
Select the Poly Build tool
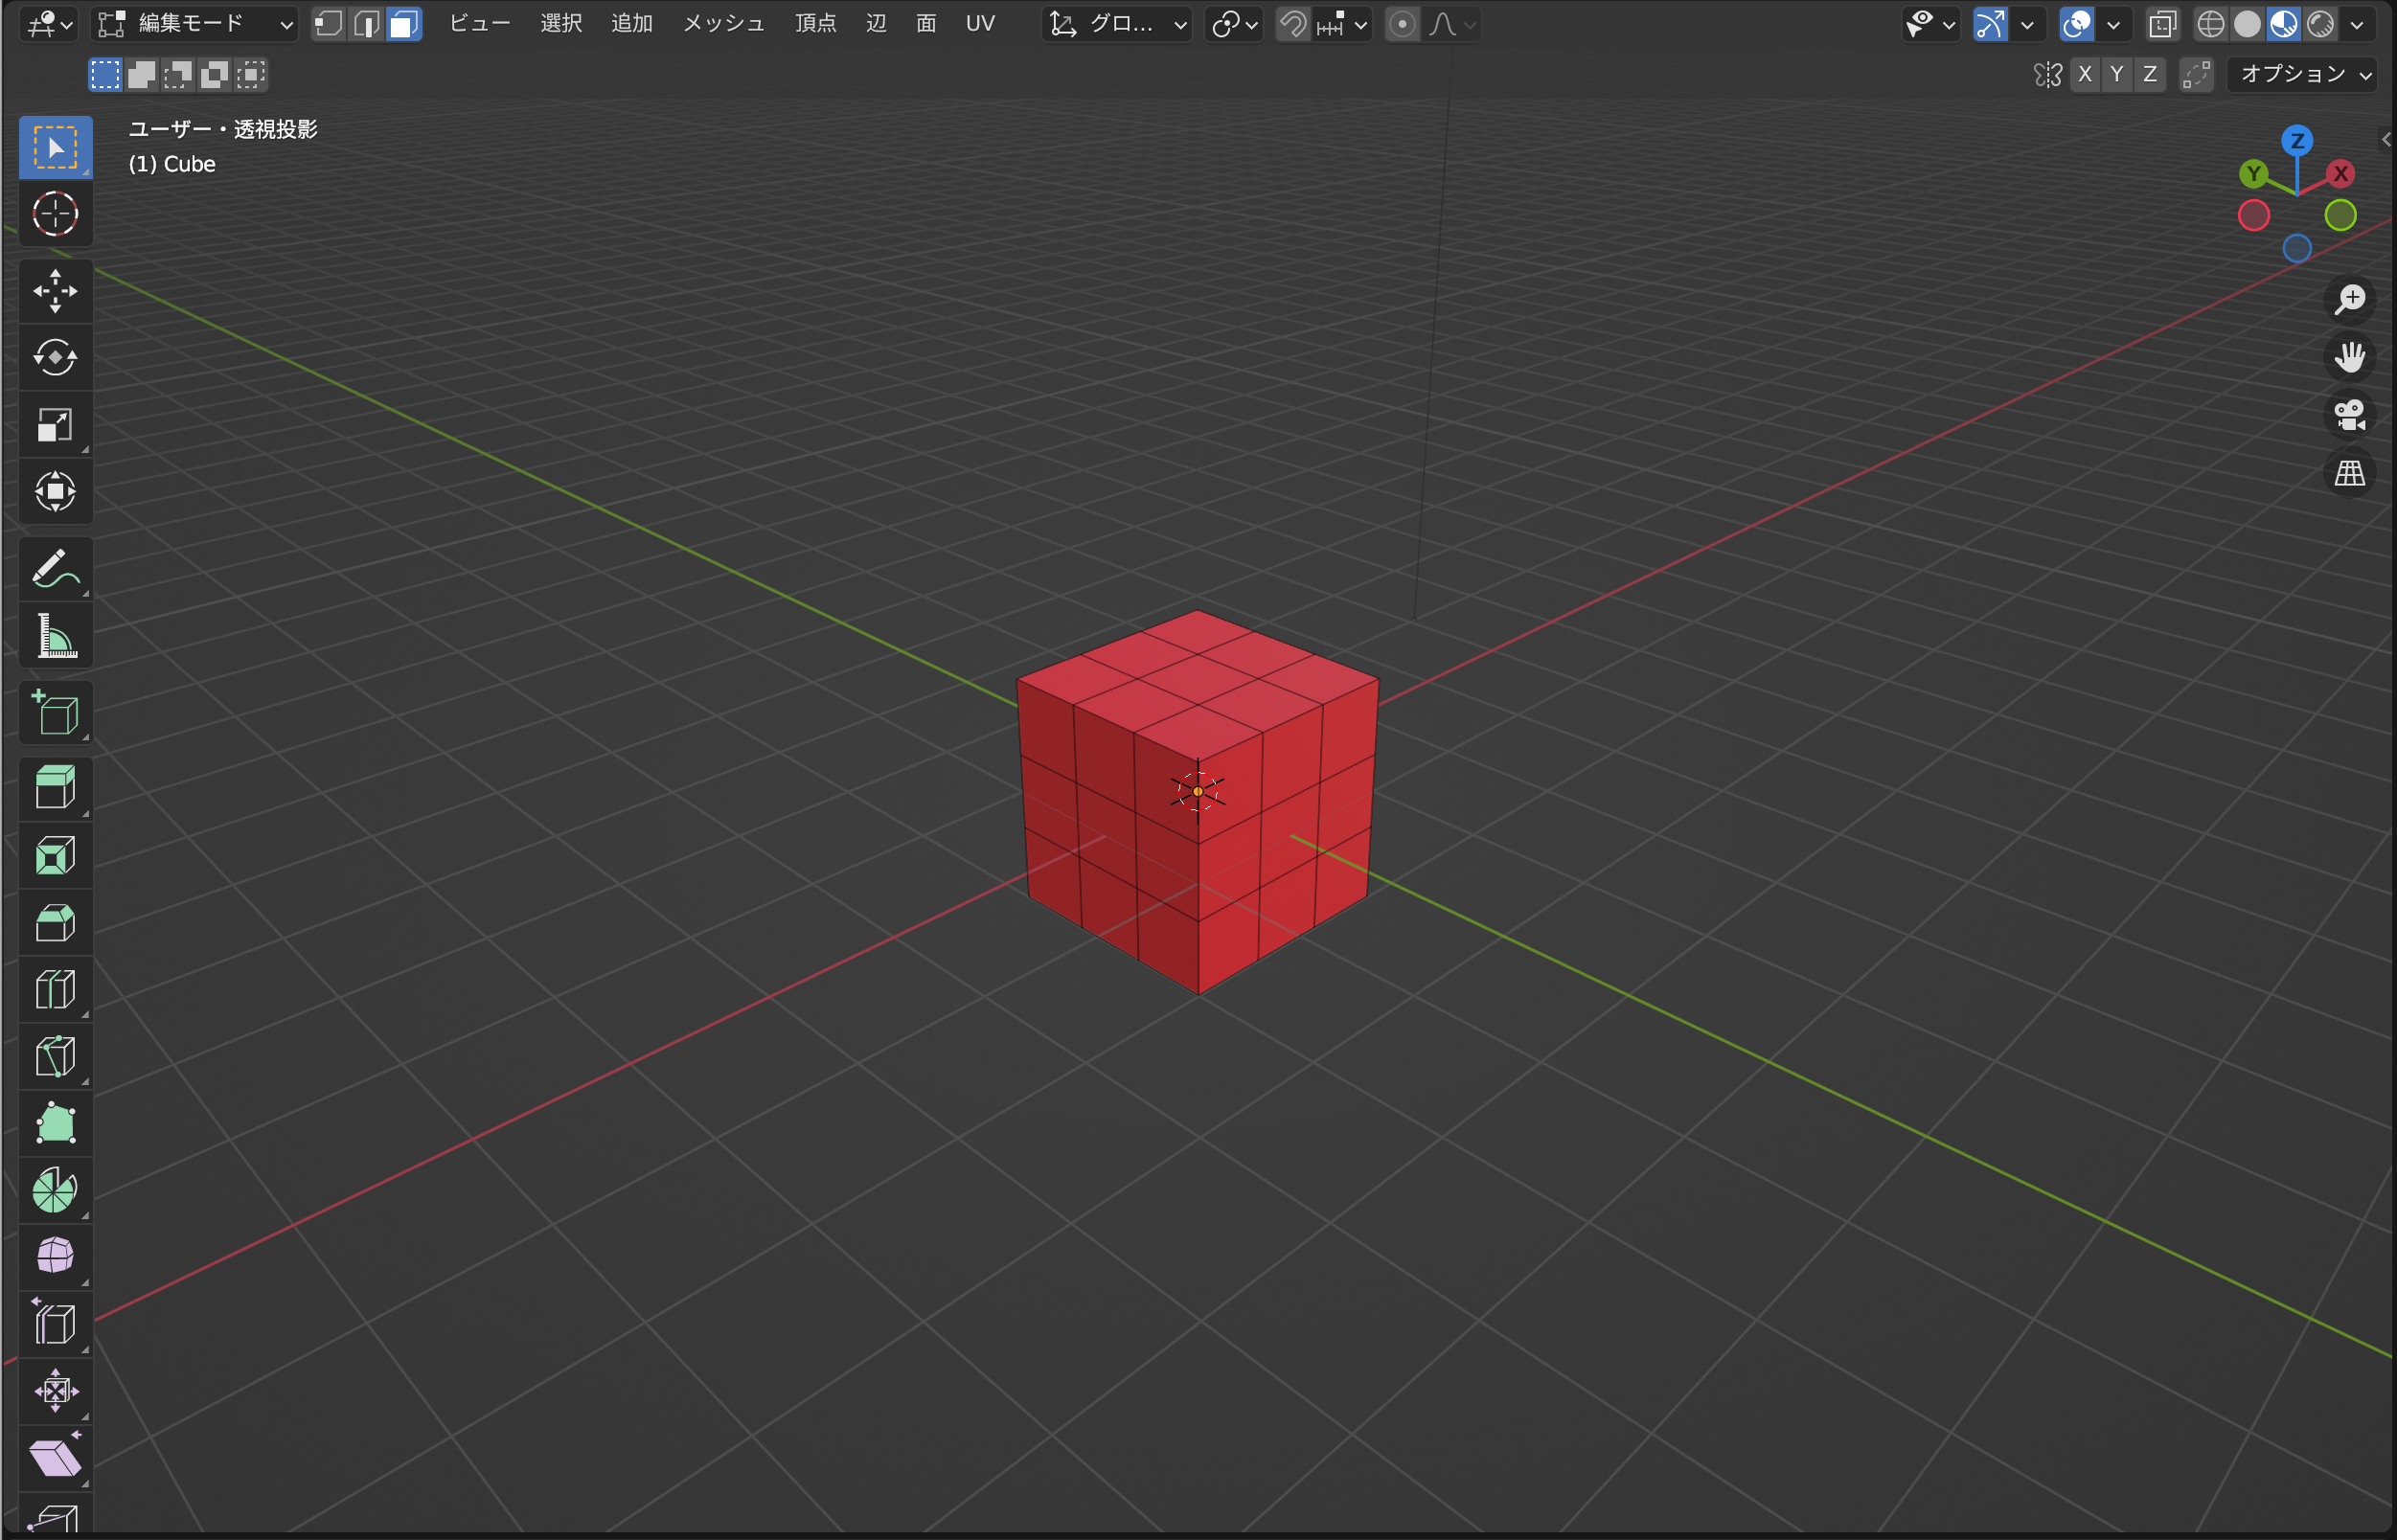pos(55,1123)
